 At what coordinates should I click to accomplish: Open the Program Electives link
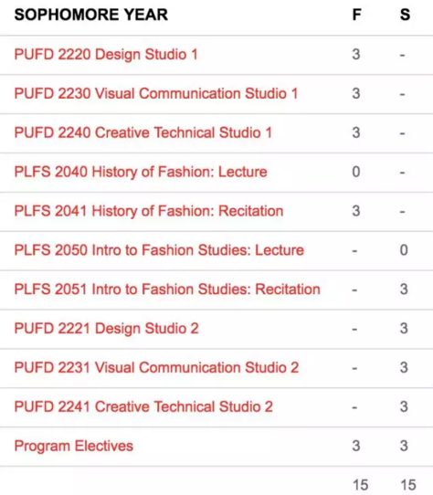click(x=74, y=446)
